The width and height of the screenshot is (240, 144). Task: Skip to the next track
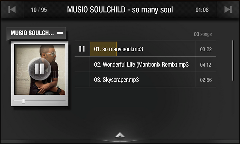click(228, 10)
